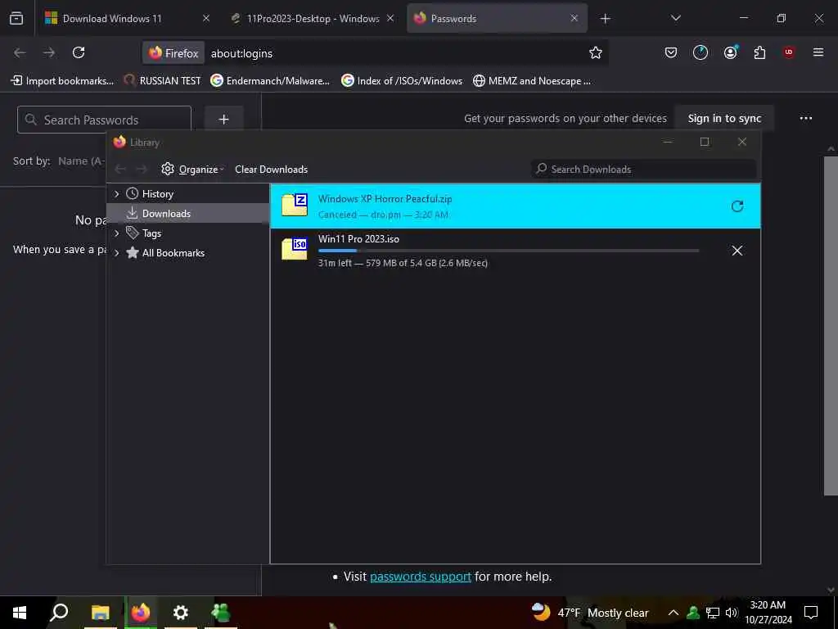Open the notification center icon

click(x=811, y=613)
